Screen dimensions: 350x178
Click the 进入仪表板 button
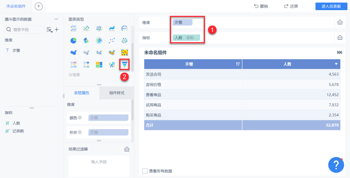click(331, 6)
